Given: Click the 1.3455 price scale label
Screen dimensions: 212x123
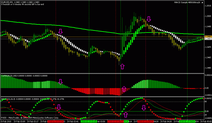Looking at the screenshot, I should (x=208, y=68).
